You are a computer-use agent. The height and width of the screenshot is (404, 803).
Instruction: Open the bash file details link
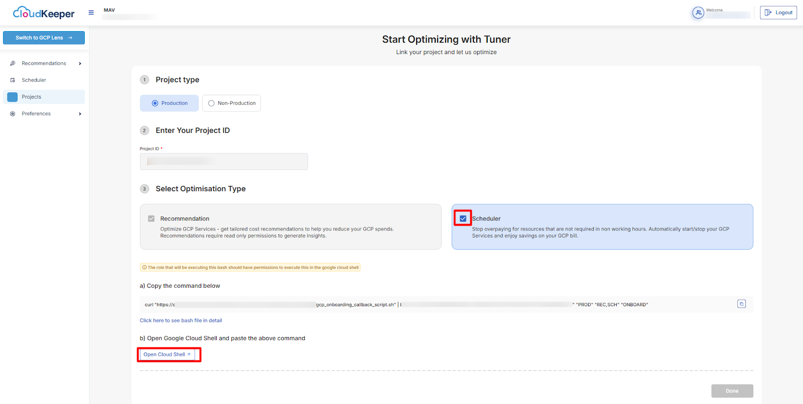tap(181, 320)
